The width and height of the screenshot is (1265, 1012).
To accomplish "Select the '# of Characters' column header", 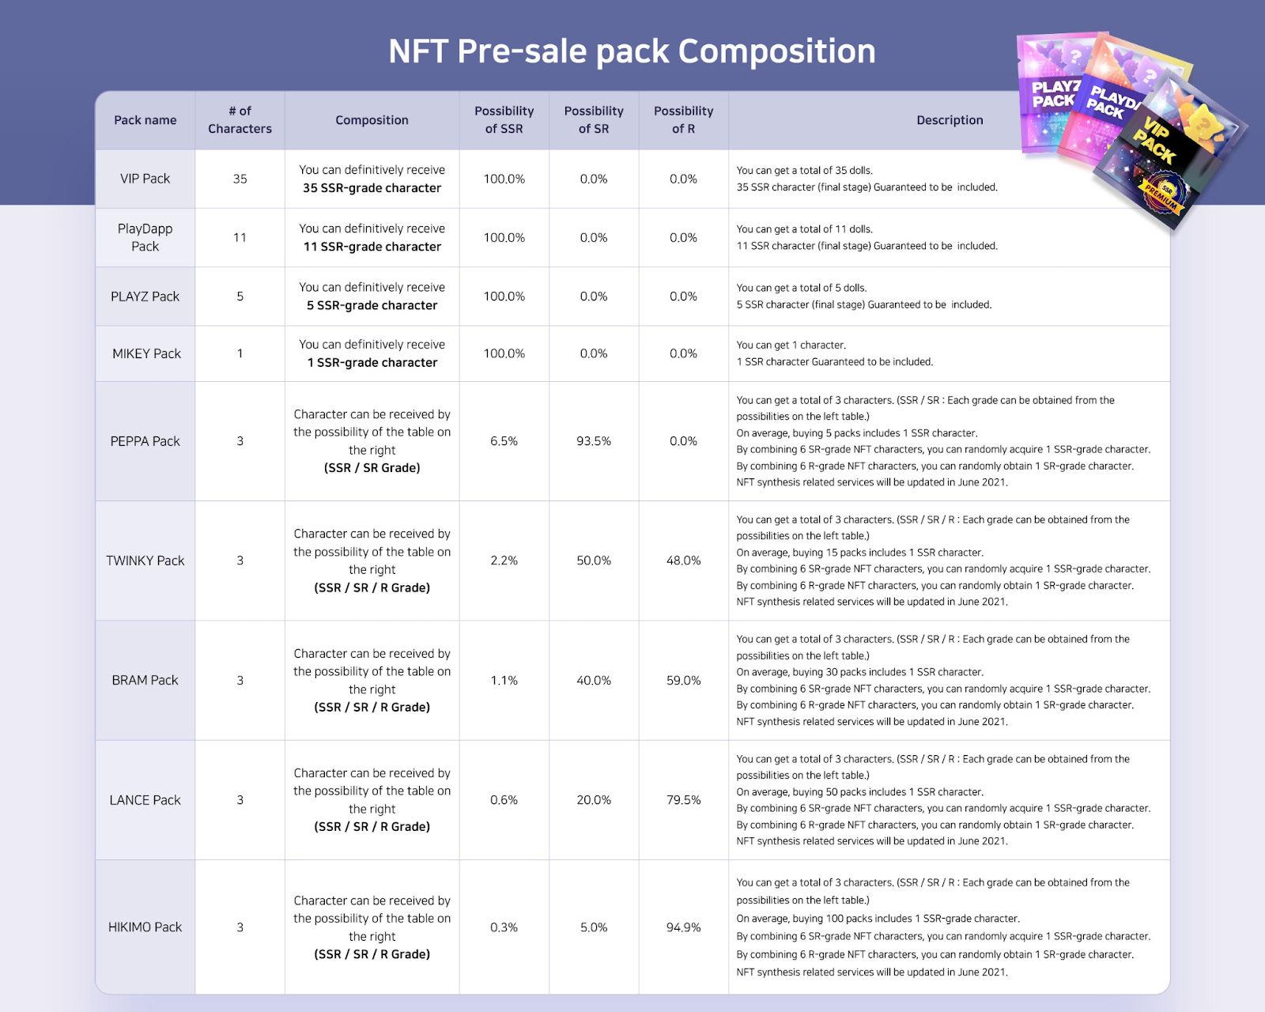I will coord(240,120).
